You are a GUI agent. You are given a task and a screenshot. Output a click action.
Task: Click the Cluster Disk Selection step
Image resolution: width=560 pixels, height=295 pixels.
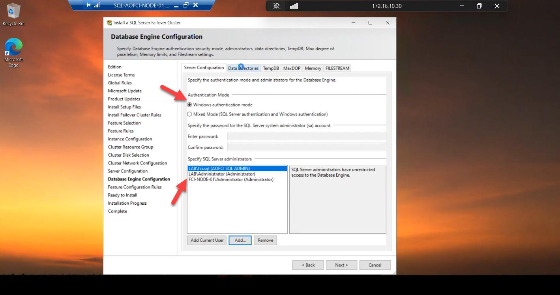coord(129,155)
